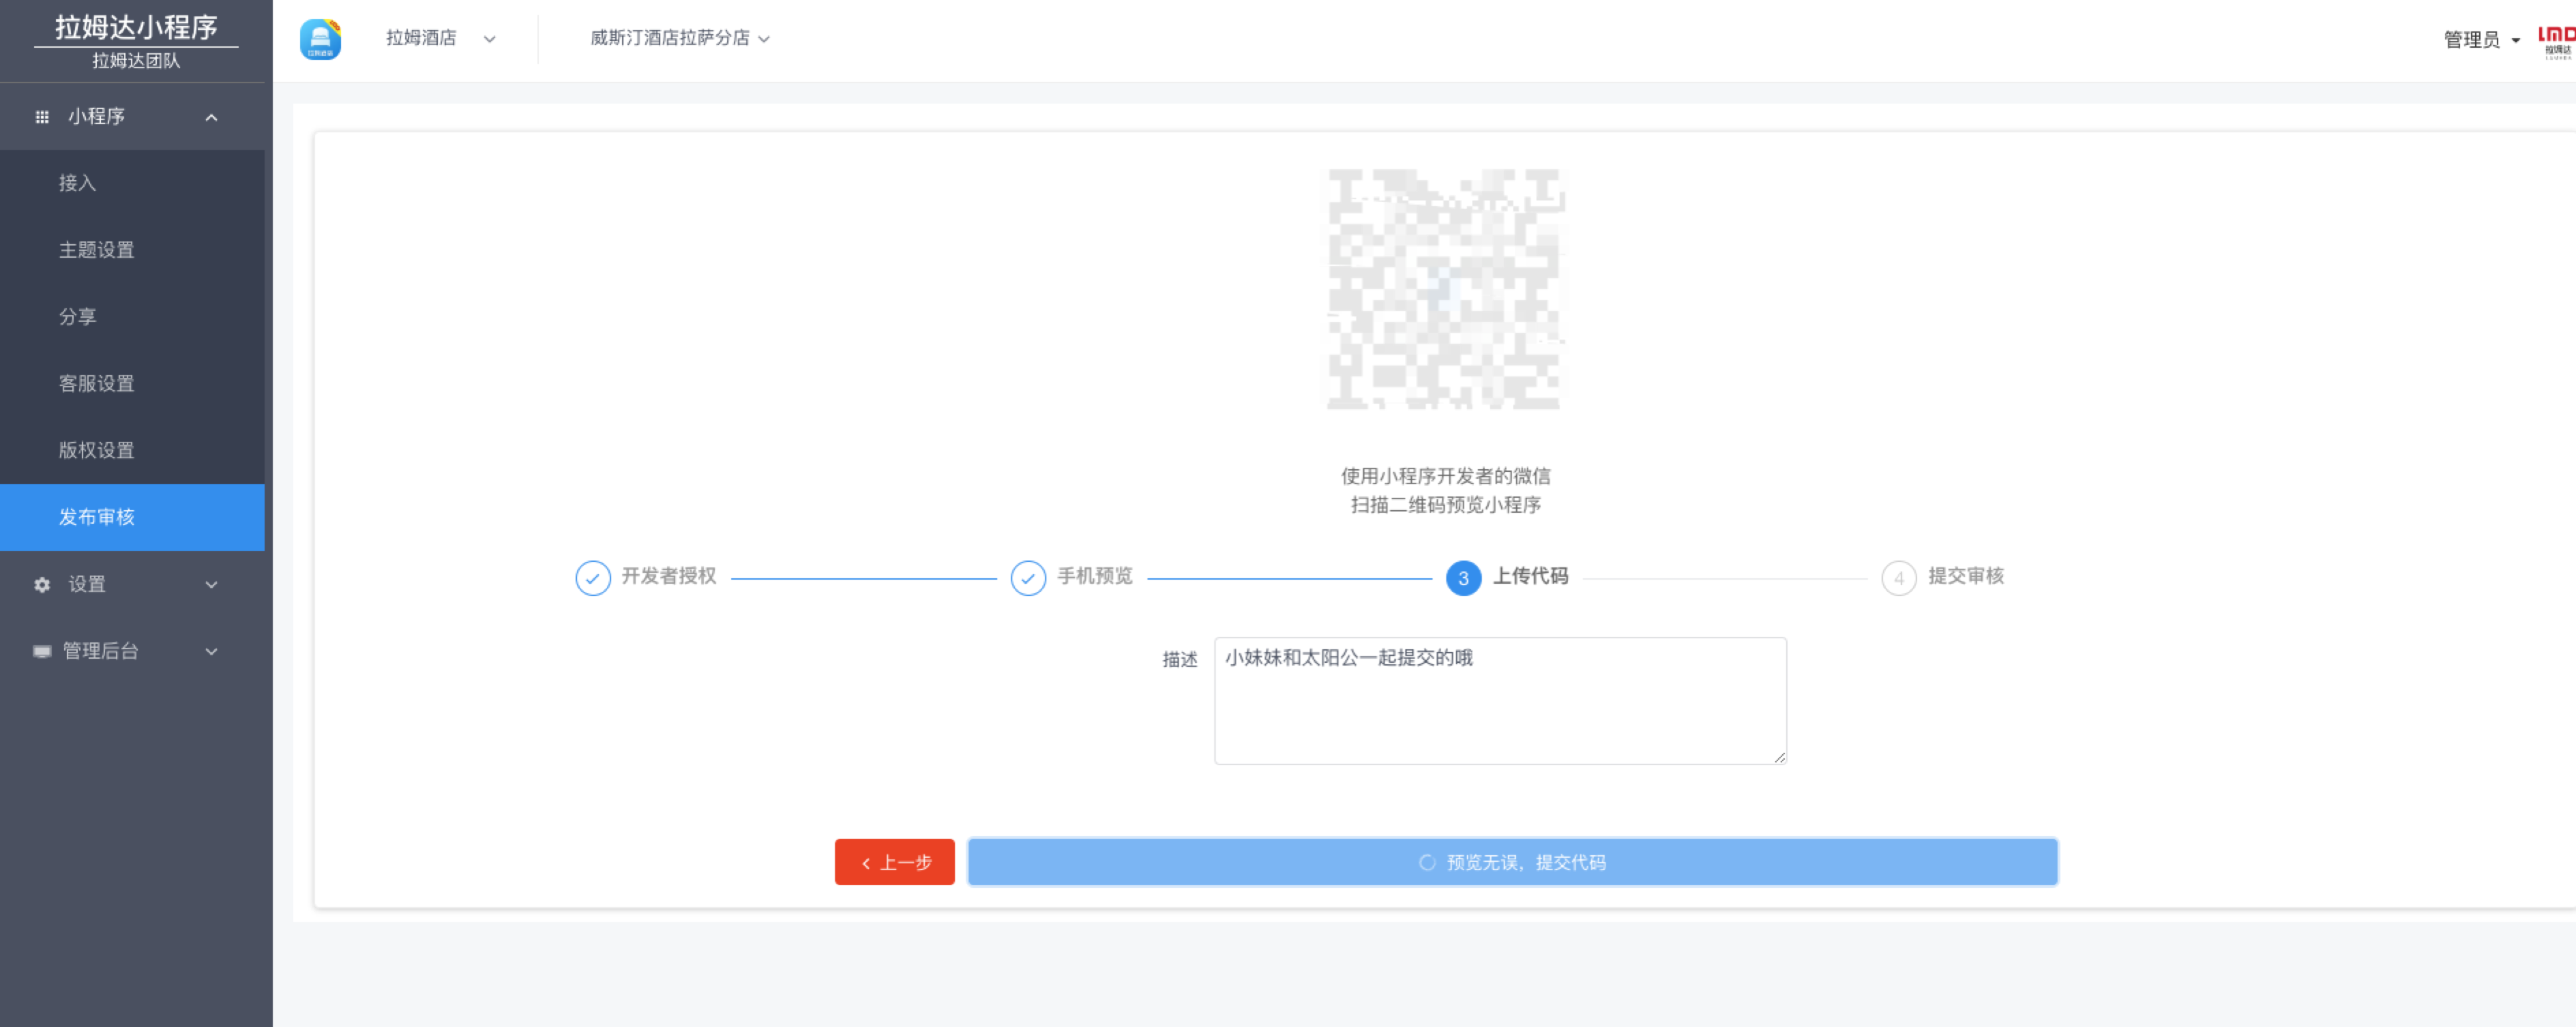Click the 预览无误，提交代码 button
Image resolution: width=2576 pixels, height=1027 pixels.
(1513, 863)
